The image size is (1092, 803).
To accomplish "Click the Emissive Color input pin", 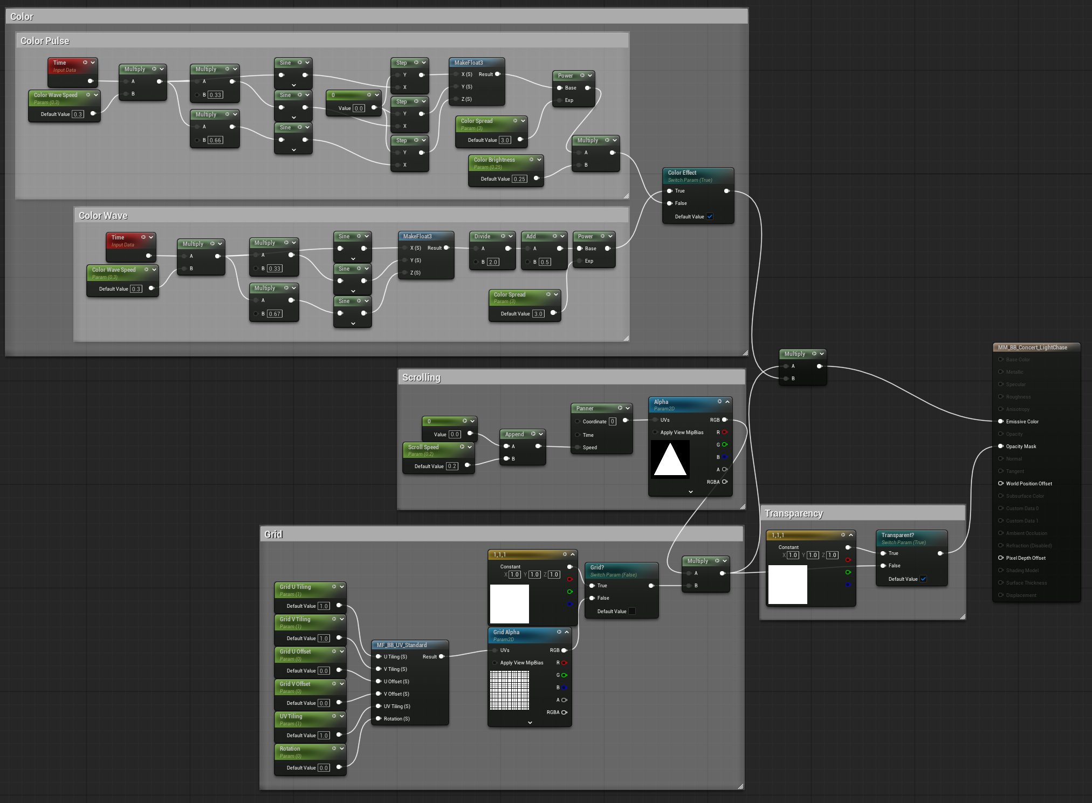I will (1000, 422).
